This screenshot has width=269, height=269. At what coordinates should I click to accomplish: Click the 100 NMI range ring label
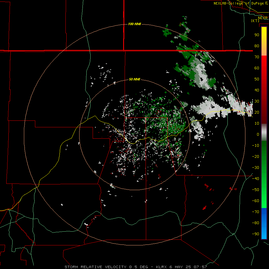coord(134,24)
